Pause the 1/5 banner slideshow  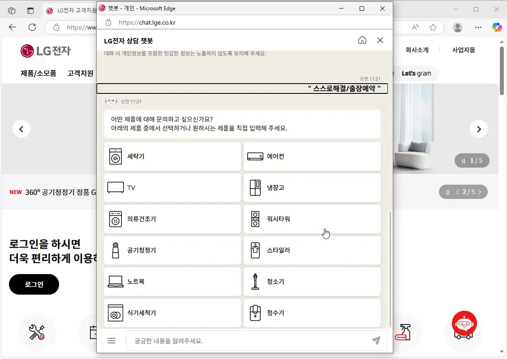[x=464, y=161]
